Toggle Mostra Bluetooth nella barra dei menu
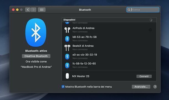This screenshot has height=100, width=169. tap(63, 87)
